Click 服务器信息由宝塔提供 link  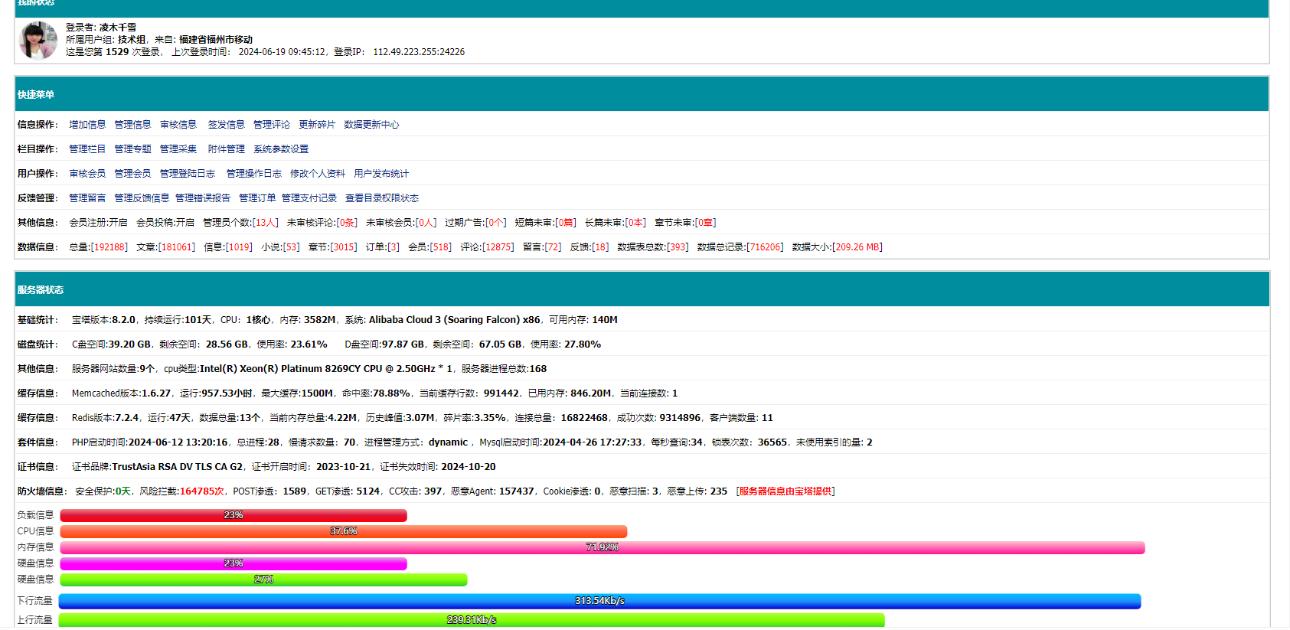[x=785, y=491]
